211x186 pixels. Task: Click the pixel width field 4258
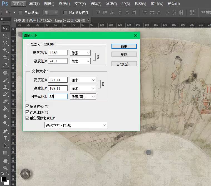(x=58, y=53)
